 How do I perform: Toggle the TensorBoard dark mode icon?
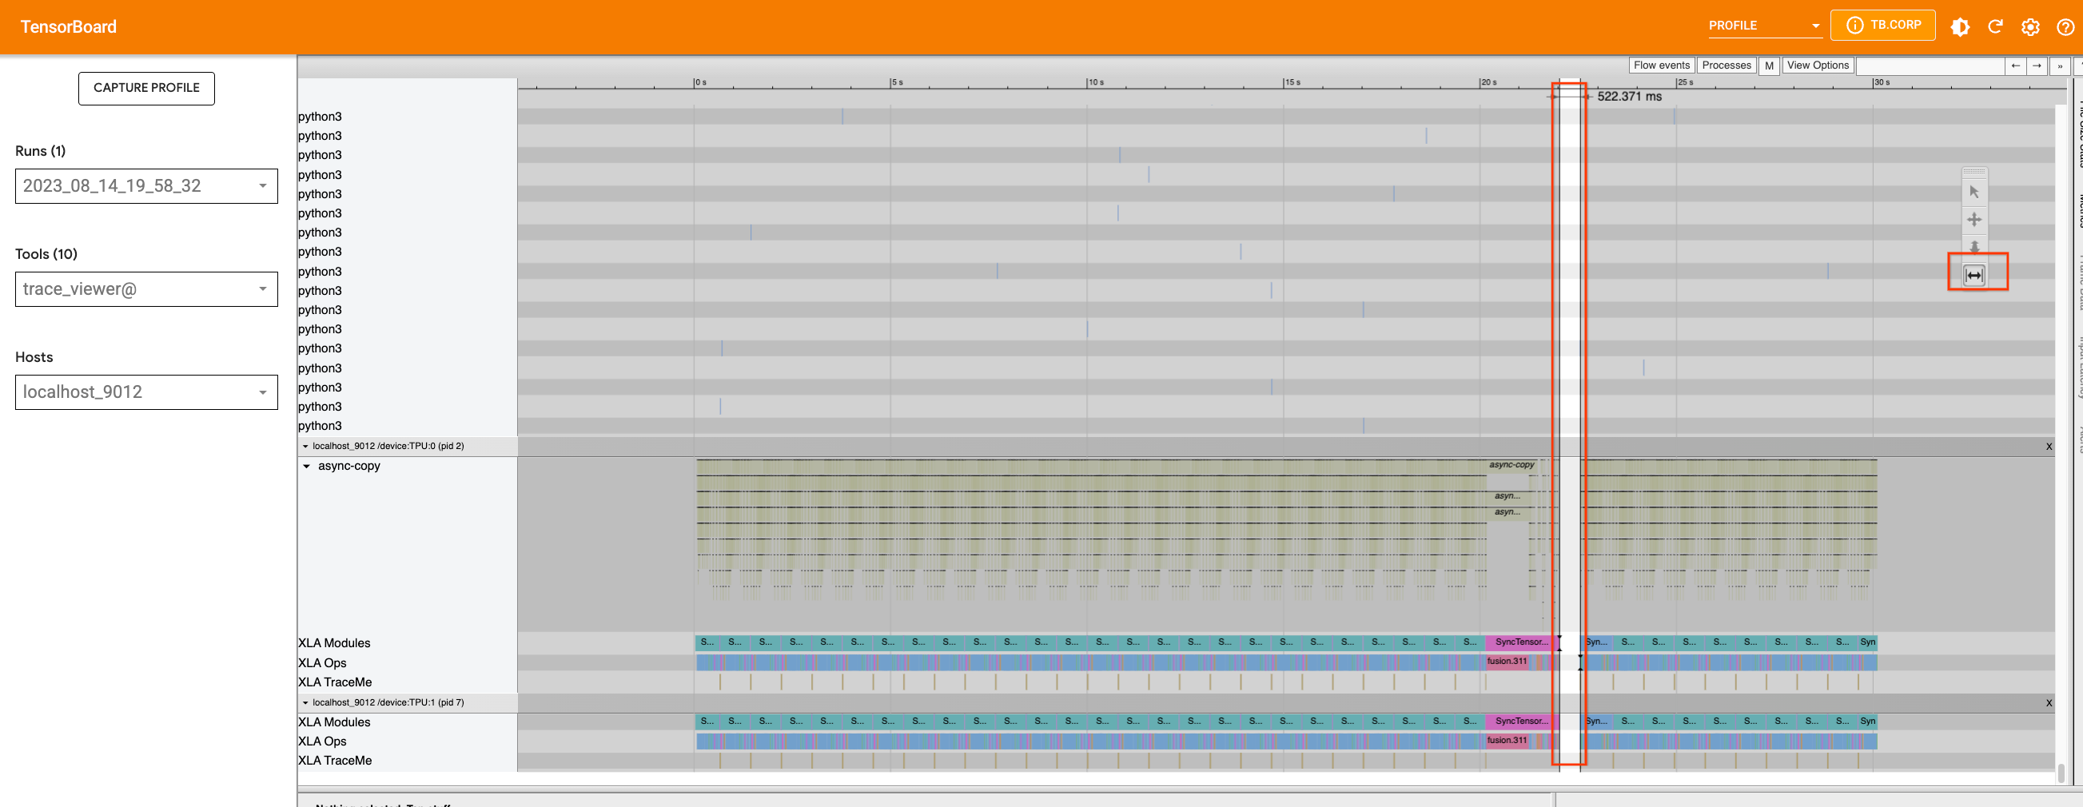[x=1959, y=26]
